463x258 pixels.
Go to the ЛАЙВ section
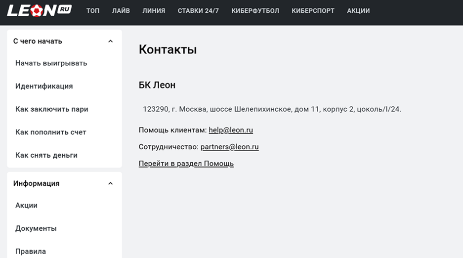(x=121, y=11)
